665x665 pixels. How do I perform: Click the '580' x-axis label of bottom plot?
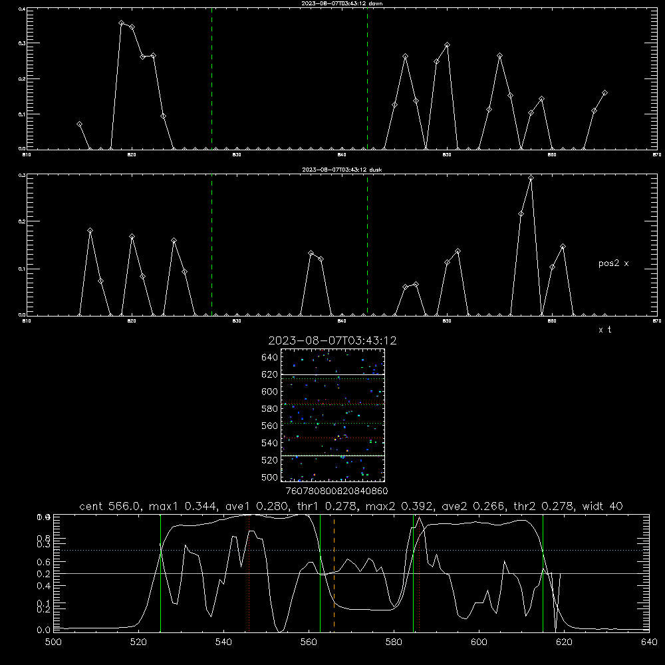click(394, 642)
